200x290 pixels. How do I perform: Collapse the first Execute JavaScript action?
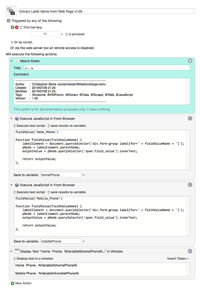coord(12,119)
